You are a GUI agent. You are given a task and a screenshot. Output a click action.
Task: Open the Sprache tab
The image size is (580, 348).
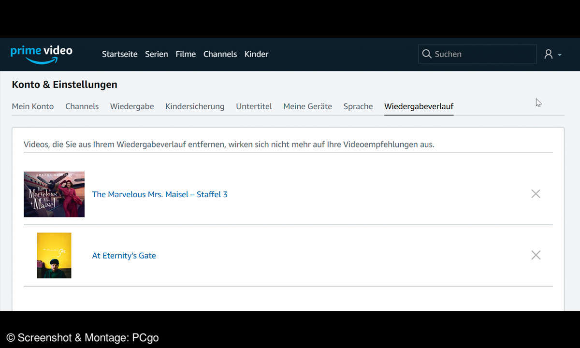pos(358,106)
